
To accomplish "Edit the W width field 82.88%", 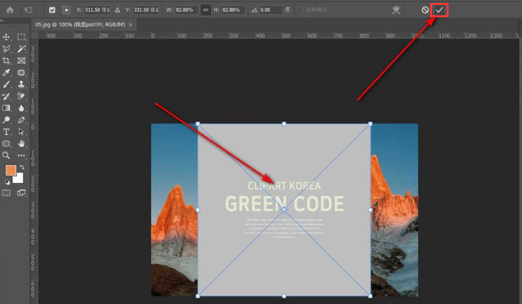I will (187, 10).
